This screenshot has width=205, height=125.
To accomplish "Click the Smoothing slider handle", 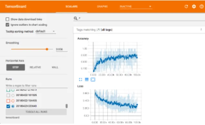I will click(x=47, y=49).
